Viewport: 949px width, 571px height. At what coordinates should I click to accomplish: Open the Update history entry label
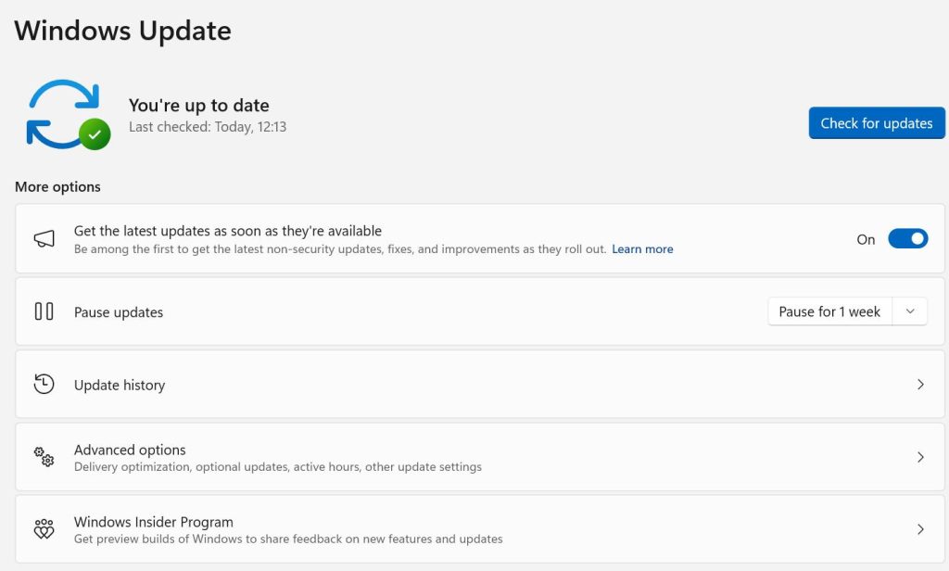120,385
